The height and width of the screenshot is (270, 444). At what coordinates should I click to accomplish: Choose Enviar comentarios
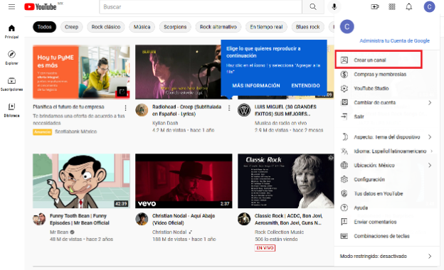(387, 222)
